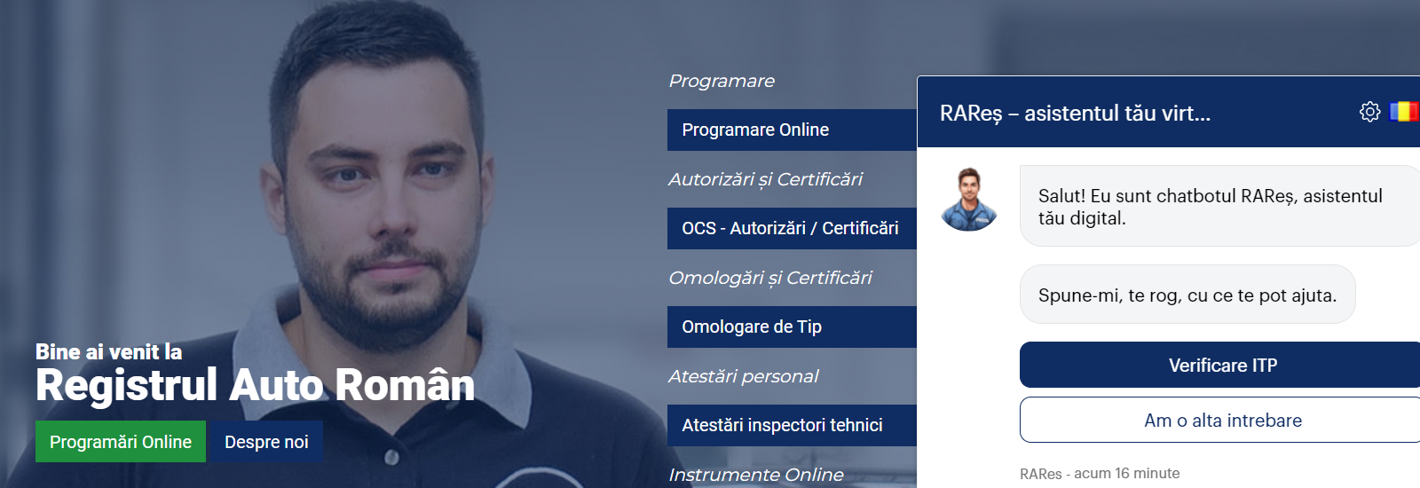Click the RAReș chat window title
Viewport: 1420px width, 488px height.
(x=1075, y=114)
